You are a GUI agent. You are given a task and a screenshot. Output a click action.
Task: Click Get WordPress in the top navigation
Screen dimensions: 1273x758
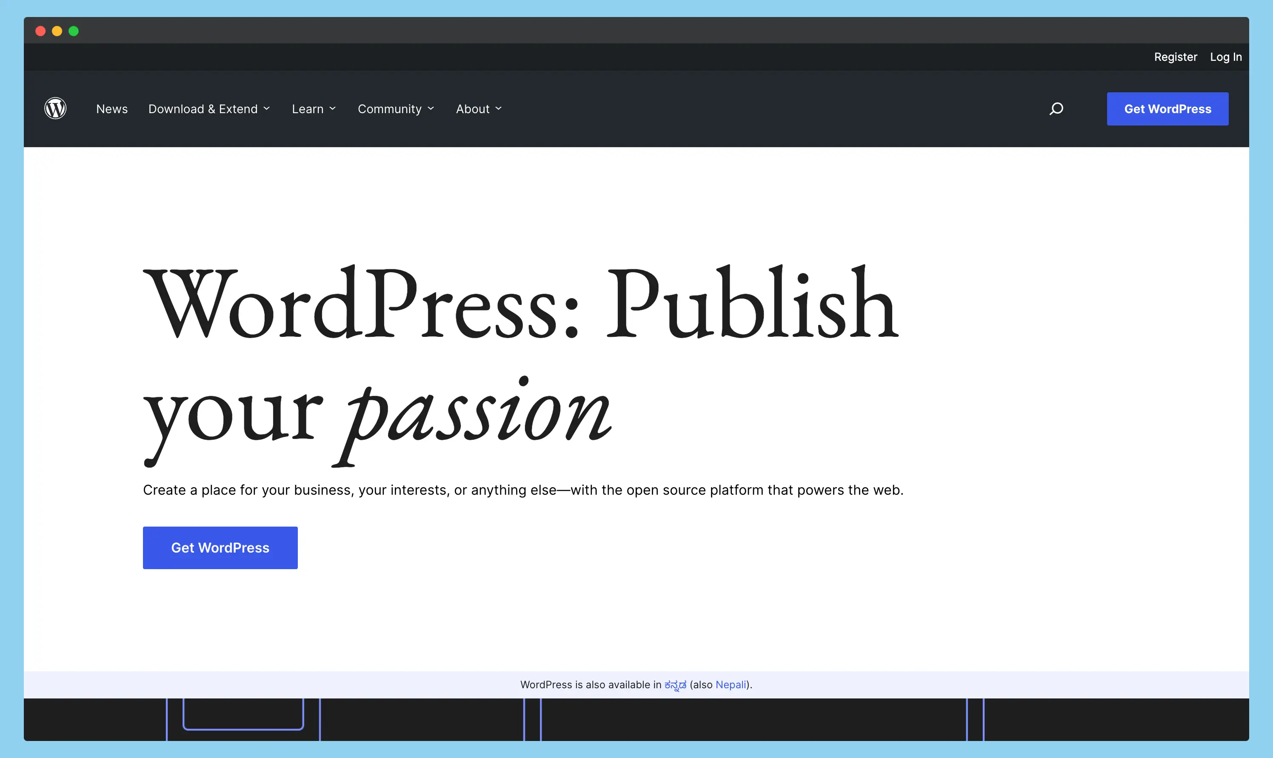click(1168, 108)
